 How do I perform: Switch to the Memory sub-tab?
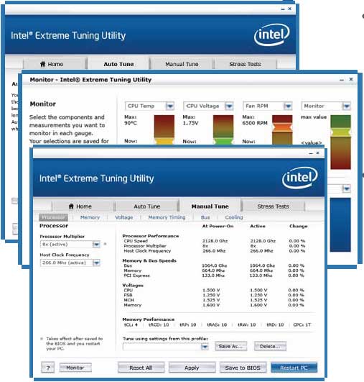point(90,217)
